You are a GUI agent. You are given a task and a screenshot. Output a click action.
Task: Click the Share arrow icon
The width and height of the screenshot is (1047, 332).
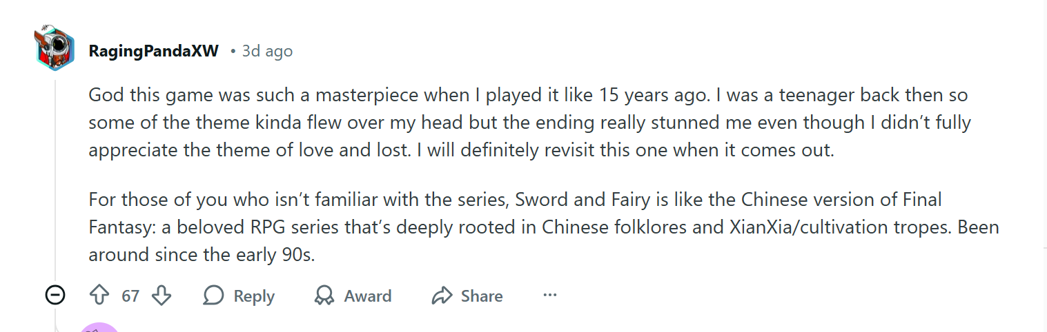(441, 296)
